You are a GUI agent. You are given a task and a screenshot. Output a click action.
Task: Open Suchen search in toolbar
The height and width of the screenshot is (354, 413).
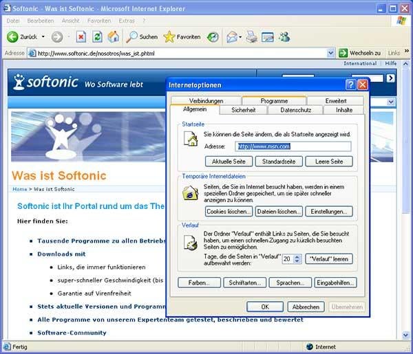(142, 37)
